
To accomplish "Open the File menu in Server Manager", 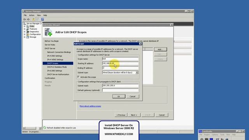I will [x=25, y=15].
